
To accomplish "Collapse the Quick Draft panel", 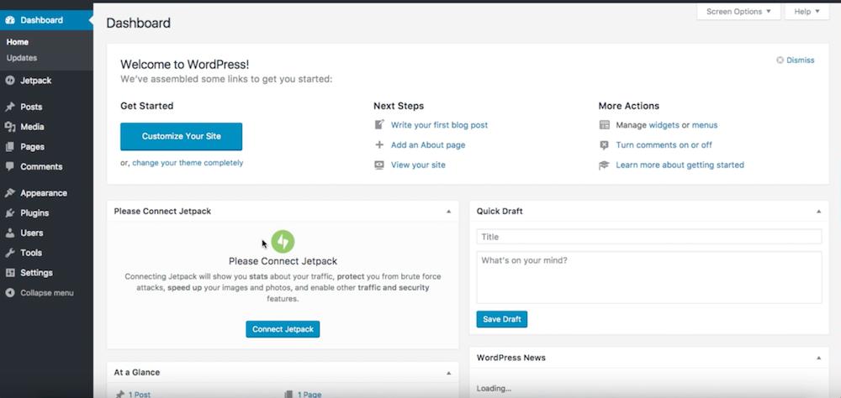I will coord(818,212).
